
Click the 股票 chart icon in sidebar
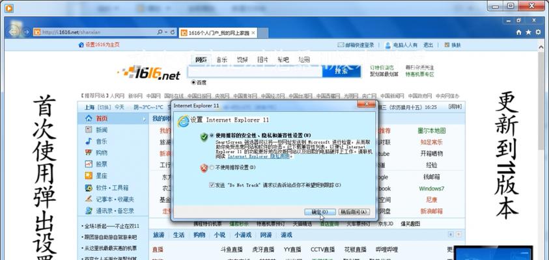(x=89, y=164)
